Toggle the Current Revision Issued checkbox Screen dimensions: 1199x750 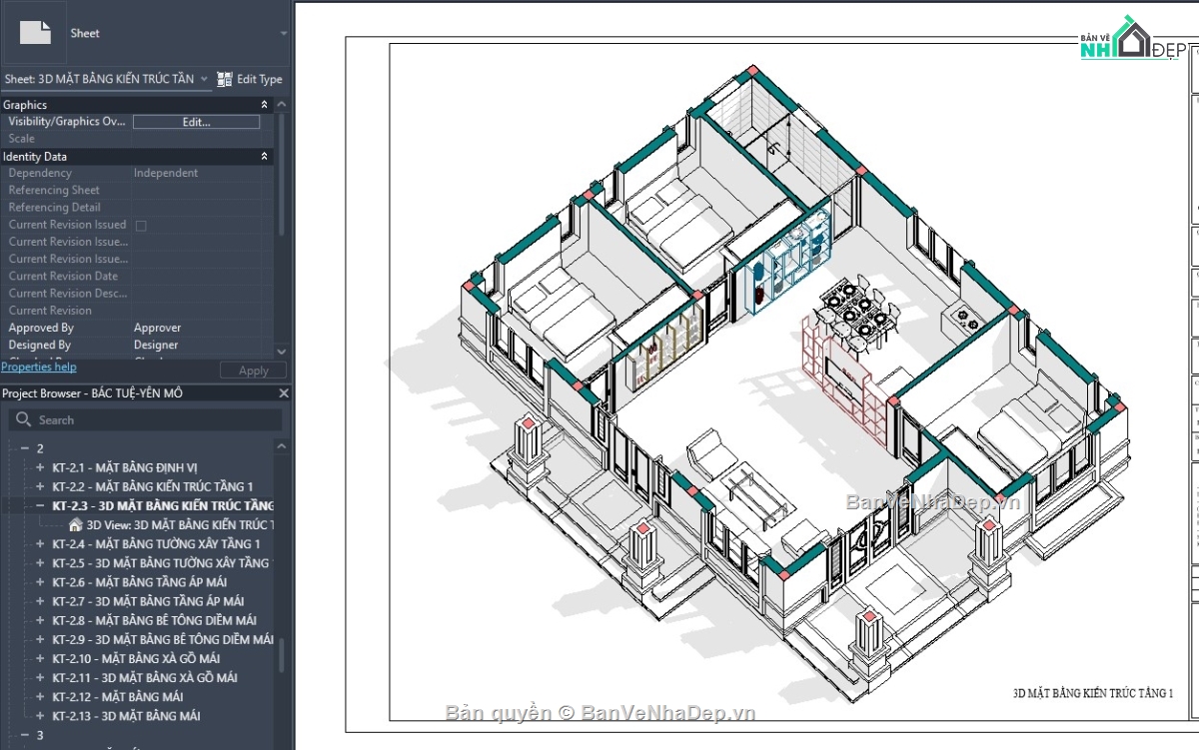[141, 226]
